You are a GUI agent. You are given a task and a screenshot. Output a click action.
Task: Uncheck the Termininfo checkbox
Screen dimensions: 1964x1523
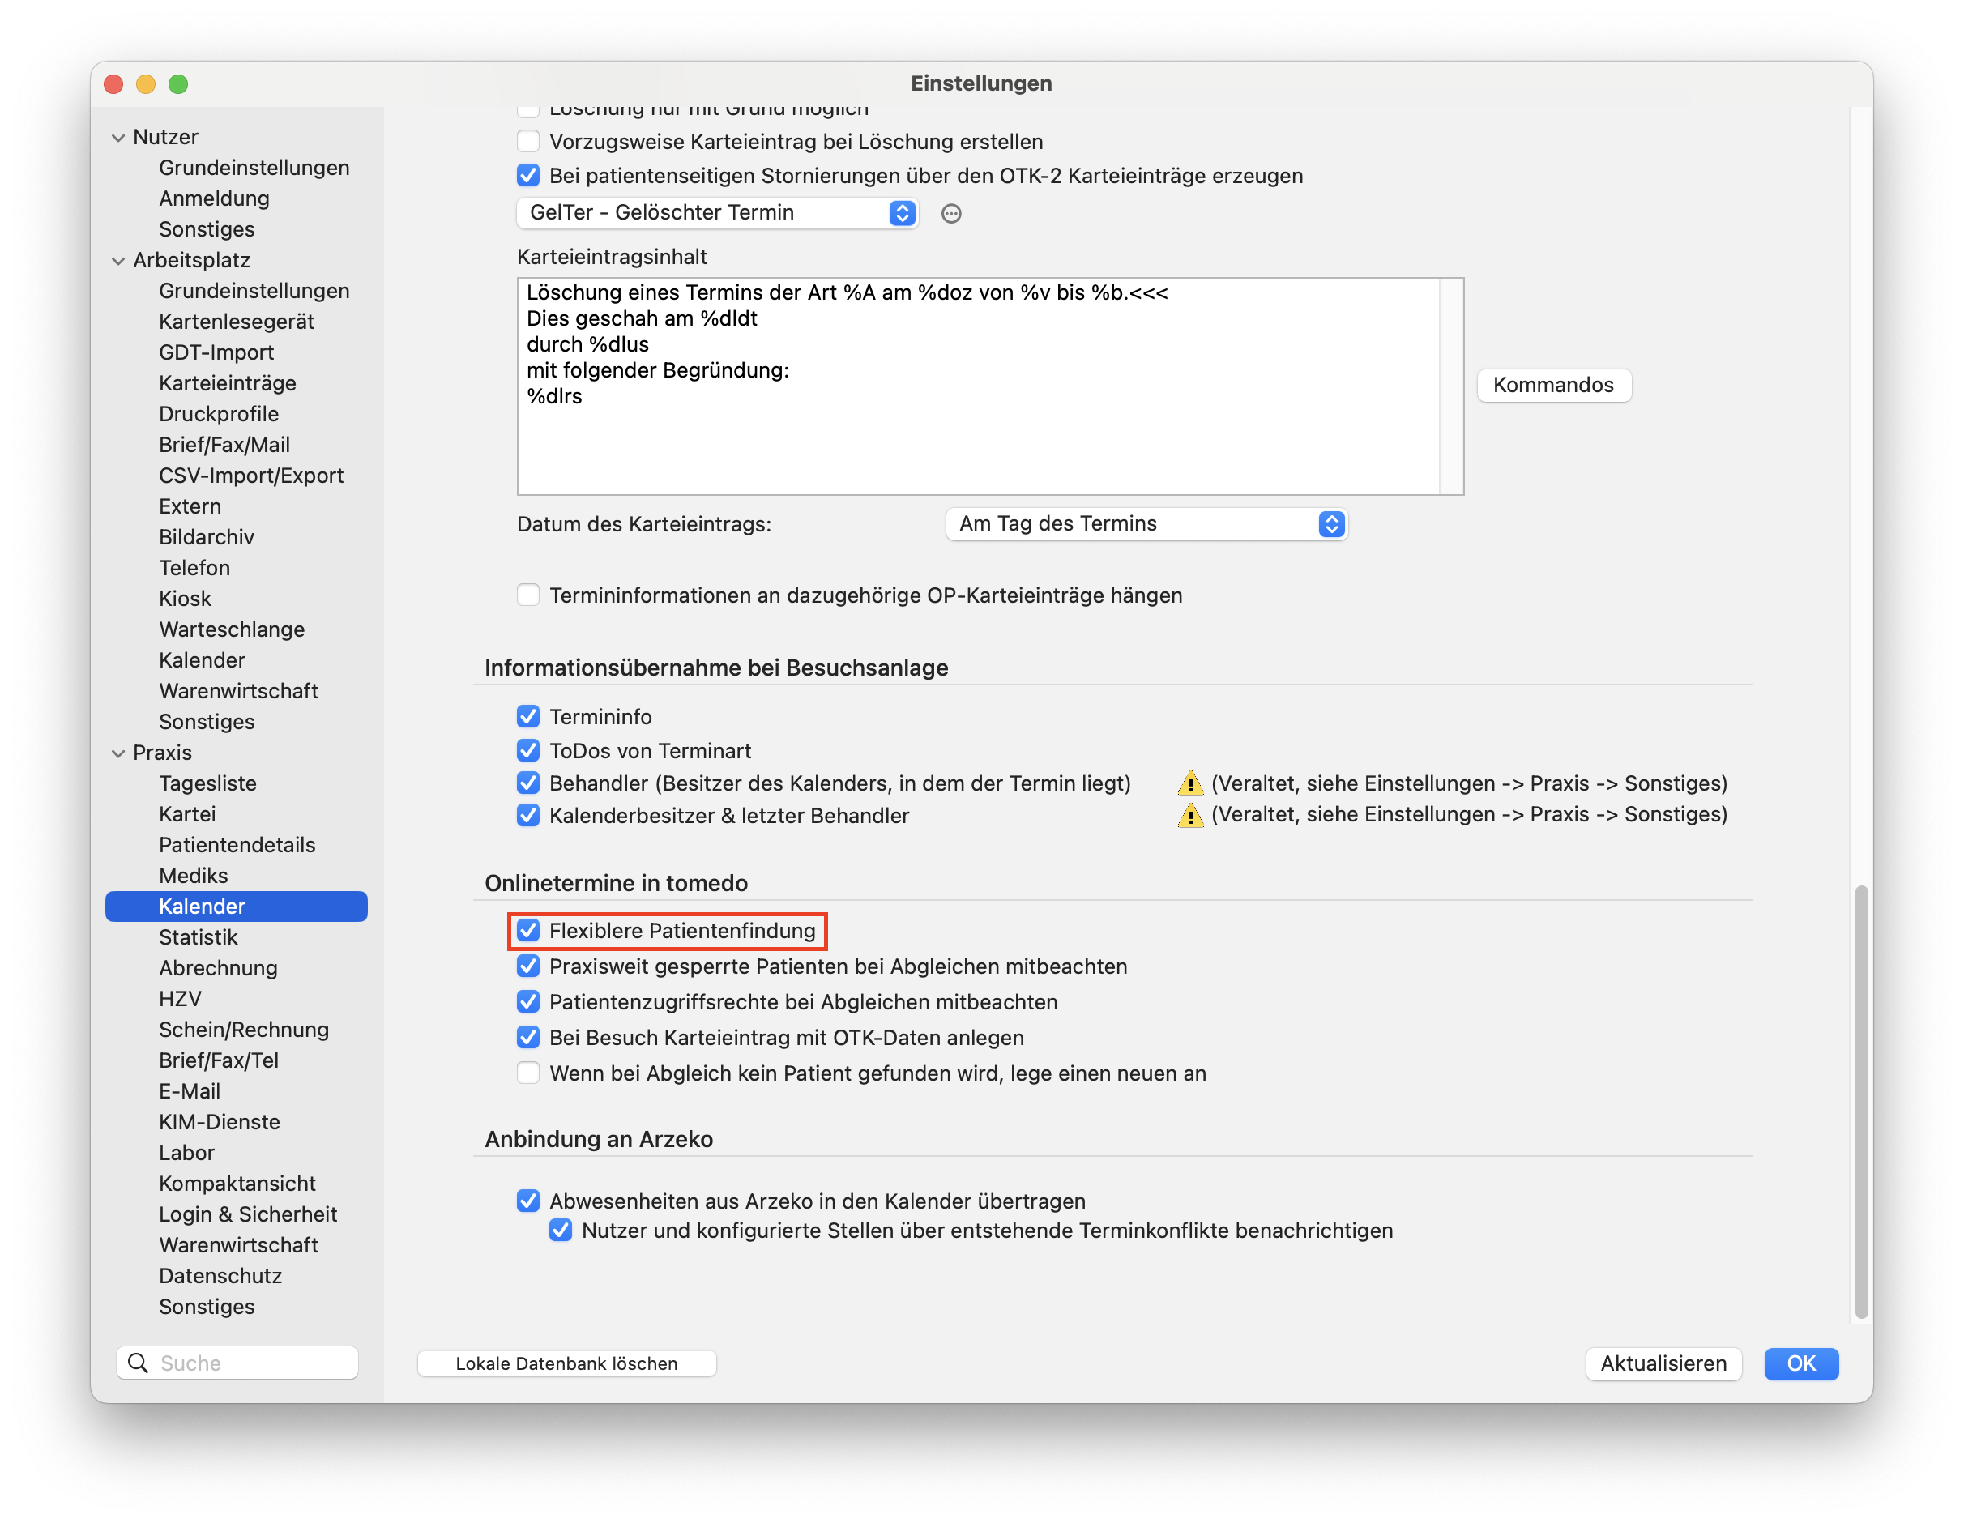click(528, 717)
